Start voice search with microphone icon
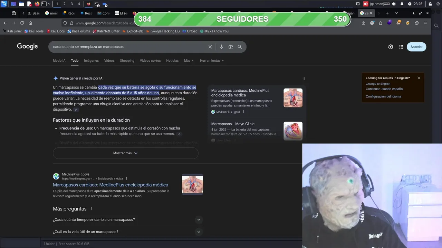 click(x=221, y=47)
